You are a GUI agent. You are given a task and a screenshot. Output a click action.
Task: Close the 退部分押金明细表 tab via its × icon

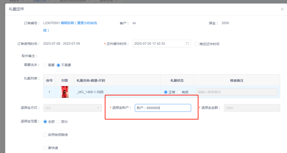[89, 1]
